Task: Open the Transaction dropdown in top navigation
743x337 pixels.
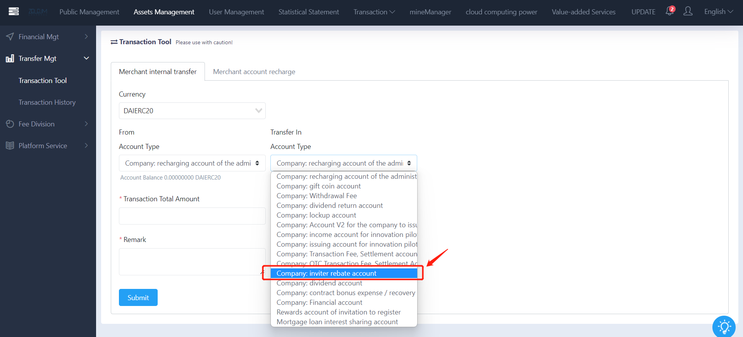Action: coord(374,12)
